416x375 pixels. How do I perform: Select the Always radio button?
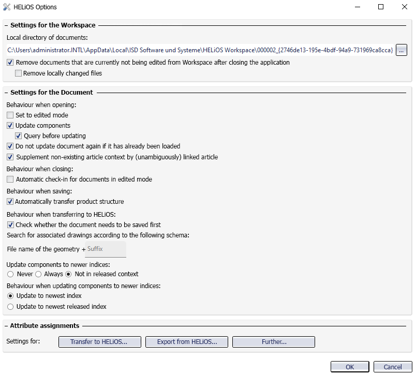[x=38, y=274]
